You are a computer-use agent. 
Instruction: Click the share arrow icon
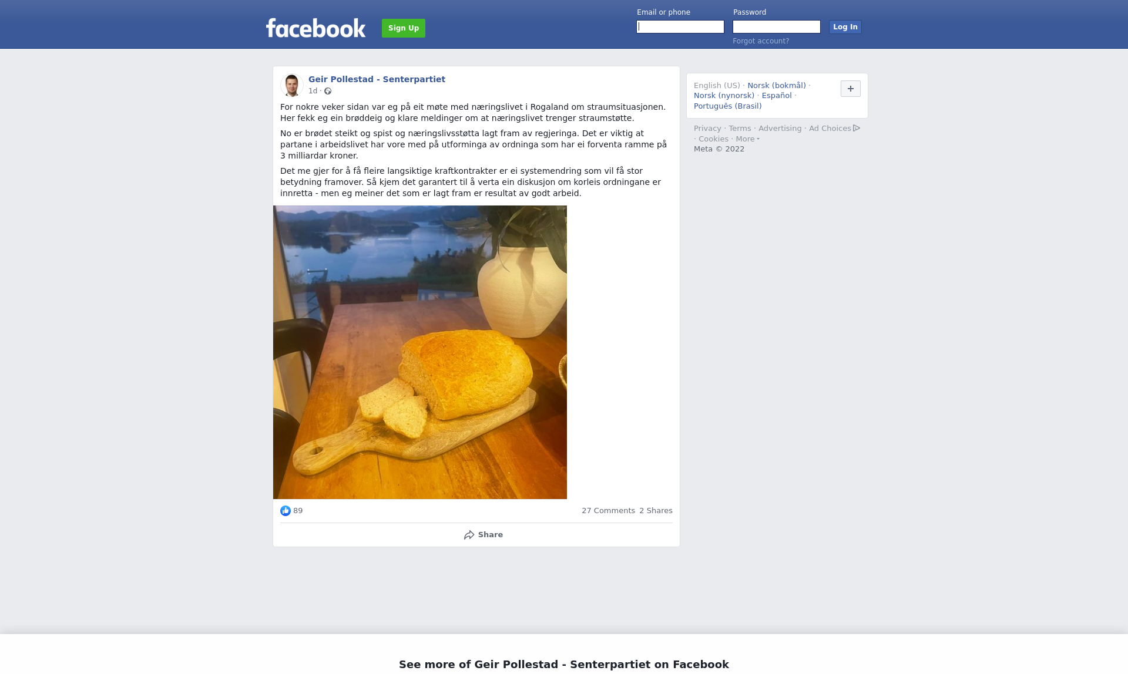[x=469, y=535]
